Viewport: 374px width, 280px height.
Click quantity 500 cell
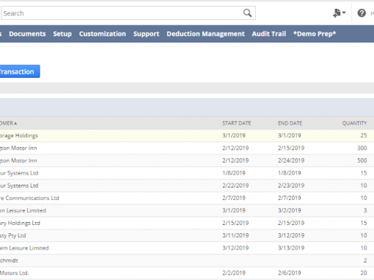pyautogui.click(x=362, y=161)
